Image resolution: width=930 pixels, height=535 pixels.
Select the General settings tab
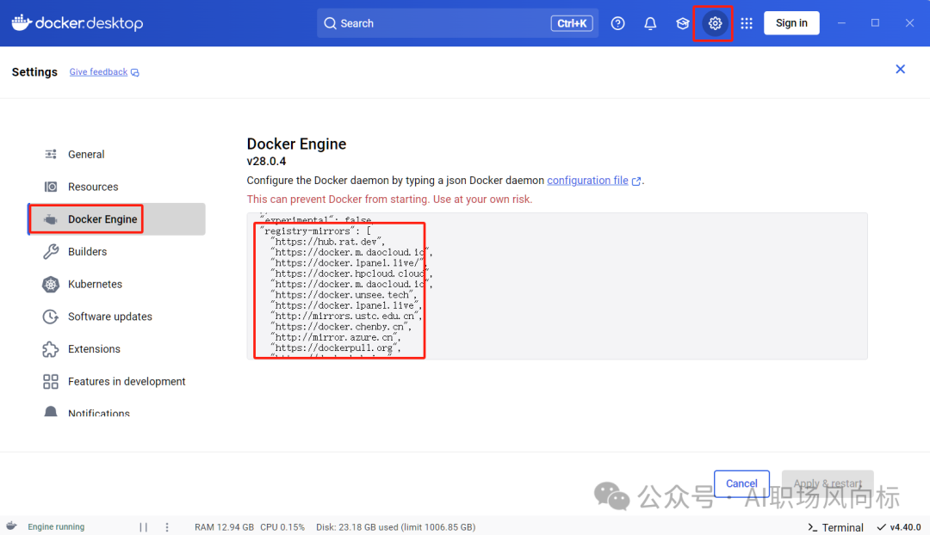tap(117, 154)
